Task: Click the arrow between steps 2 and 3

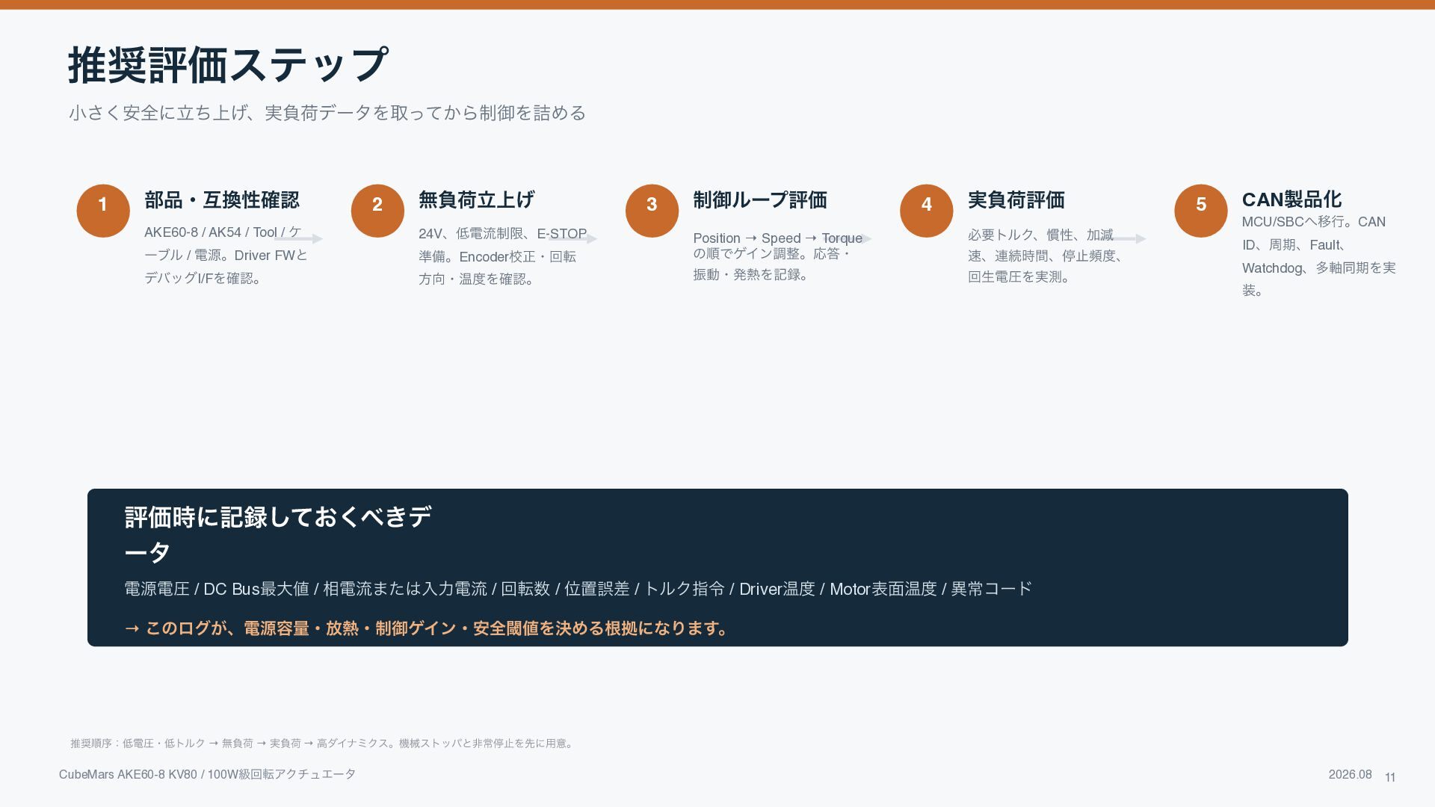Action: pos(573,239)
